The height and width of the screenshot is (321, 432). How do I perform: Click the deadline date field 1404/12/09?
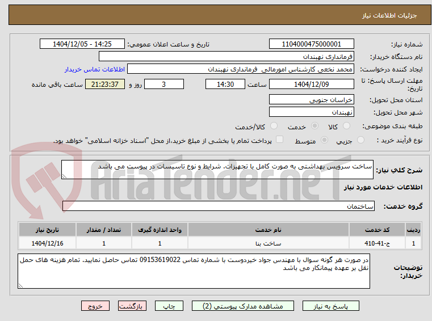(311, 84)
